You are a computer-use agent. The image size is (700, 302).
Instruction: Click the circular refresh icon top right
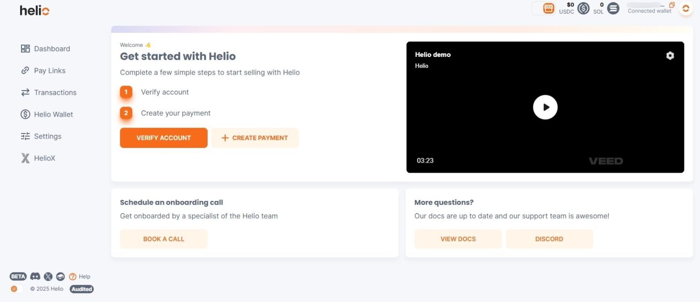pyautogui.click(x=686, y=8)
